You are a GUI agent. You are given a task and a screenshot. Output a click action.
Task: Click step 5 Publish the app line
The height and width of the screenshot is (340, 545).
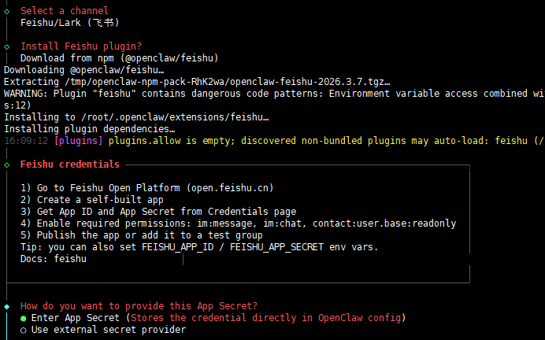[142, 235]
